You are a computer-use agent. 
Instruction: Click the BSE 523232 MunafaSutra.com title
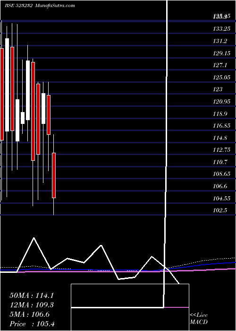40,6
